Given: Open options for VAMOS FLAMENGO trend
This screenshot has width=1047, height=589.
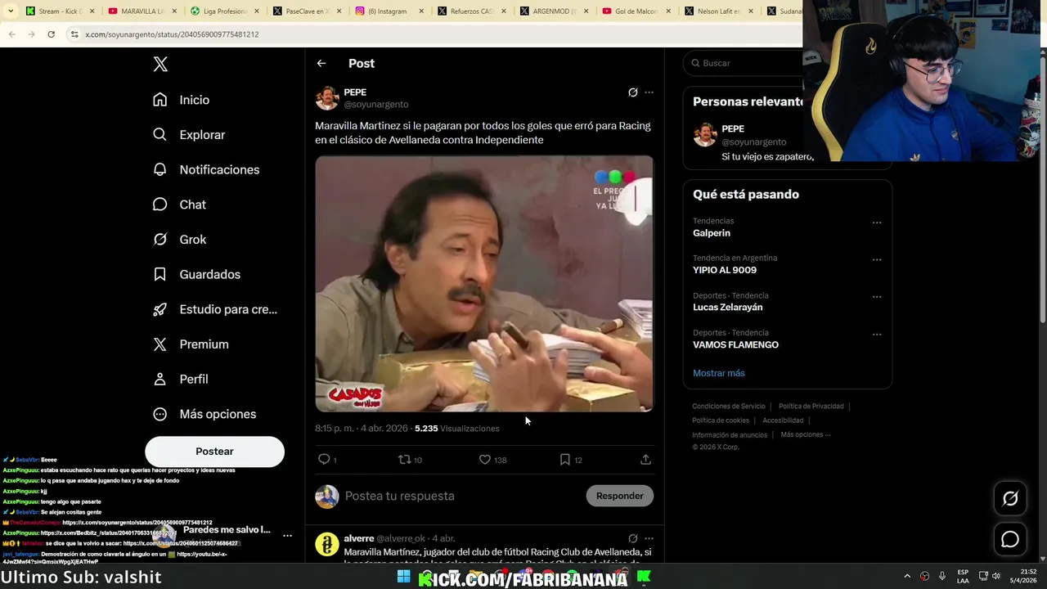Looking at the screenshot, I should pyautogui.click(x=877, y=335).
